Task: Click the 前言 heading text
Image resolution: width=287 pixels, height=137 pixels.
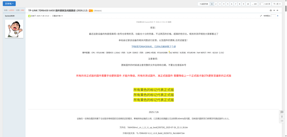Action: tap(153, 28)
